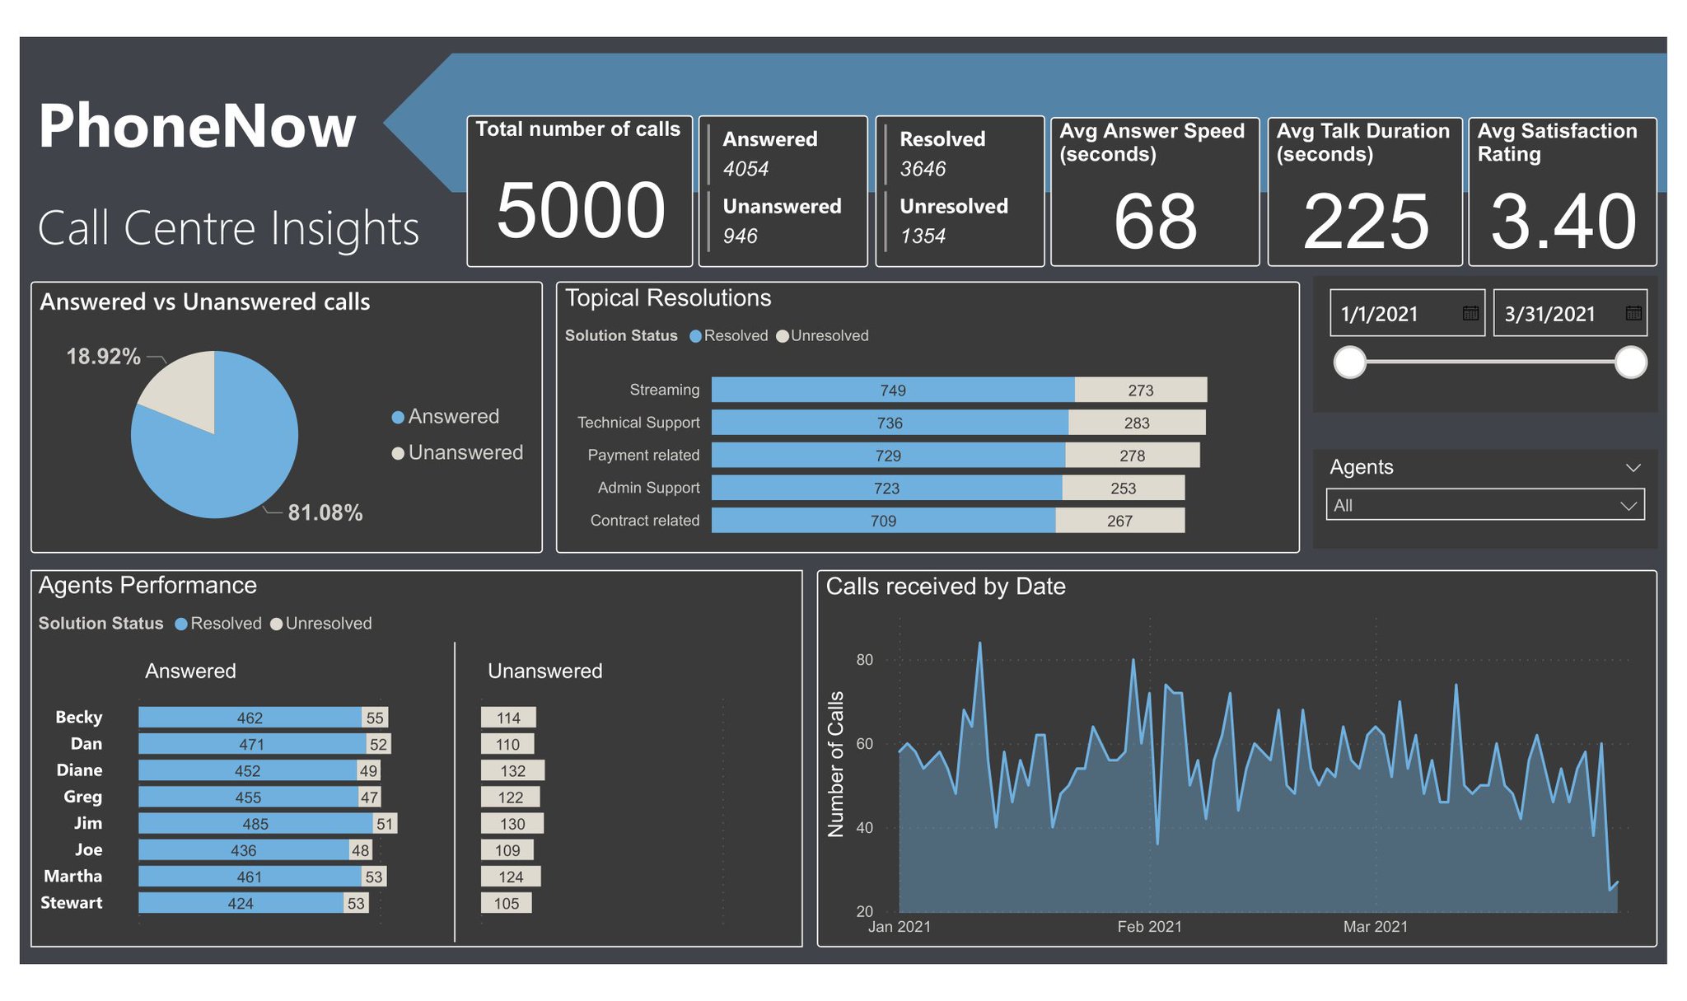Open the start date calendar picker icon
Viewport: 1687px width, 1001px height.
tap(1470, 313)
